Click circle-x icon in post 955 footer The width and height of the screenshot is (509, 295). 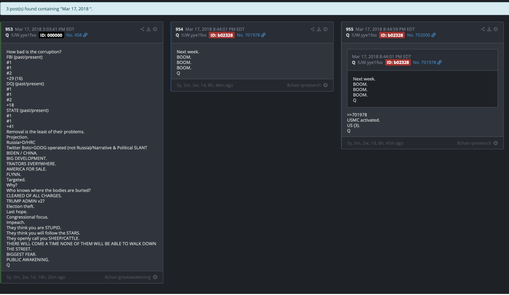[x=496, y=143]
